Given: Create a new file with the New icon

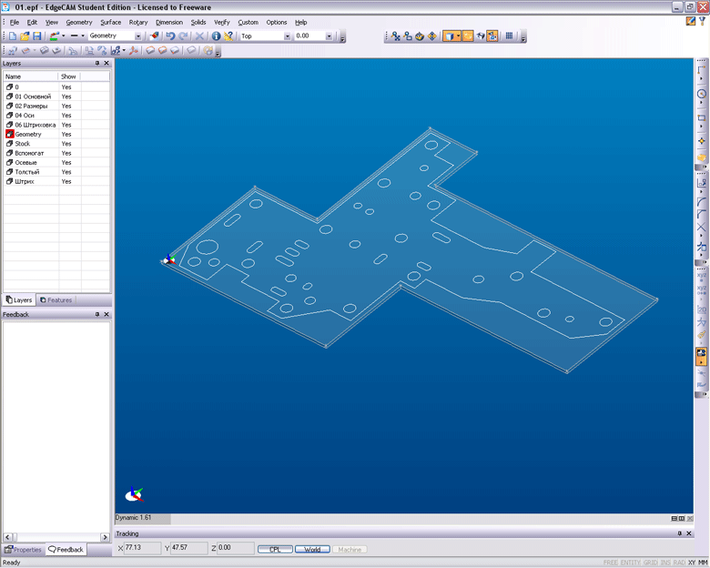Looking at the screenshot, I should [x=12, y=36].
